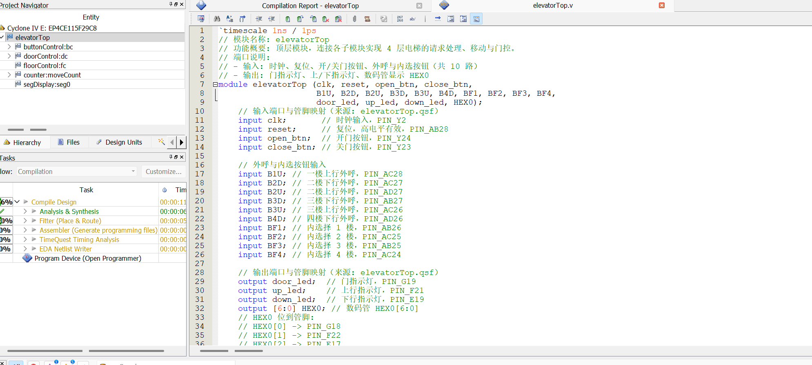Expand the Assembler task row
Viewport: 812px width, 365px height.
[x=25, y=230]
